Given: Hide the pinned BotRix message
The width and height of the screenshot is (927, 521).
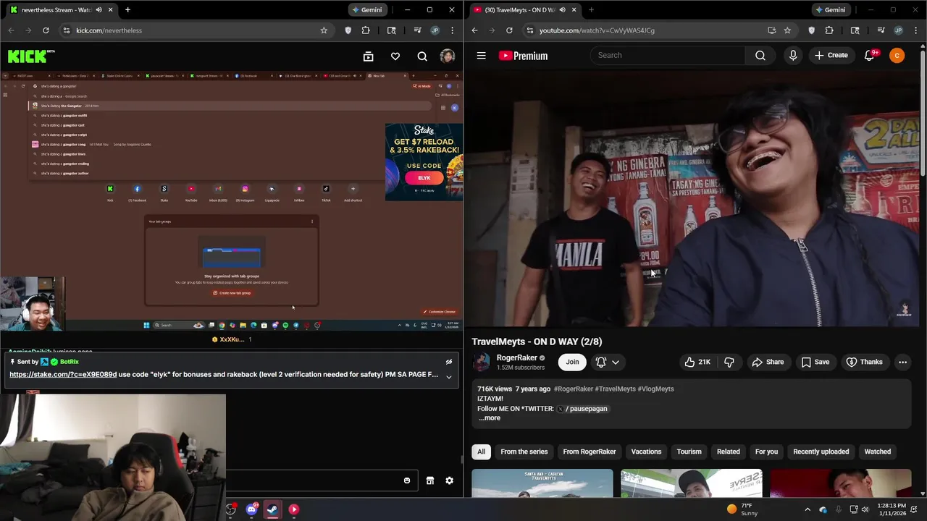Looking at the screenshot, I should (x=448, y=362).
